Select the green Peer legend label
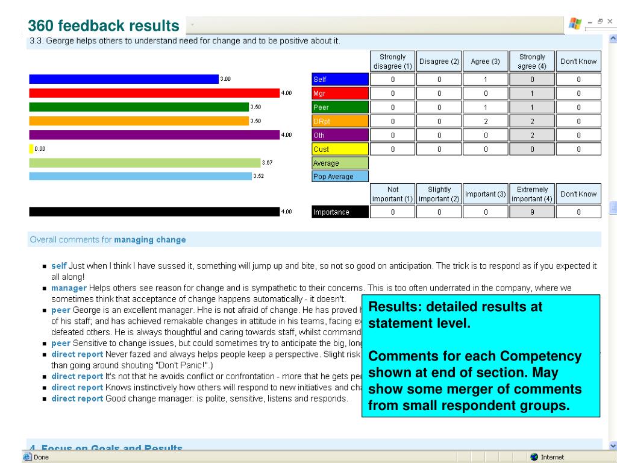Screen dimensions: 617x463 tap(340, 107)
